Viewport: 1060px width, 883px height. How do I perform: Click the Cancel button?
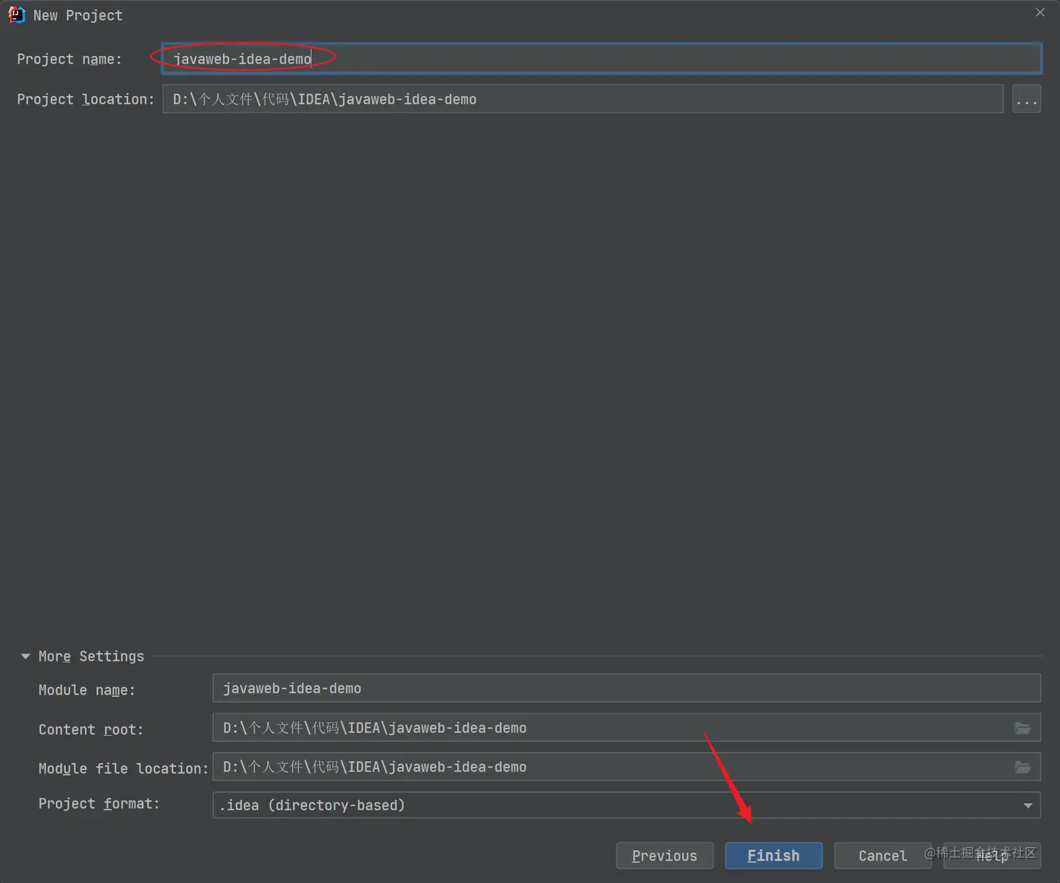pyautogui.click(x=883, y=856)
